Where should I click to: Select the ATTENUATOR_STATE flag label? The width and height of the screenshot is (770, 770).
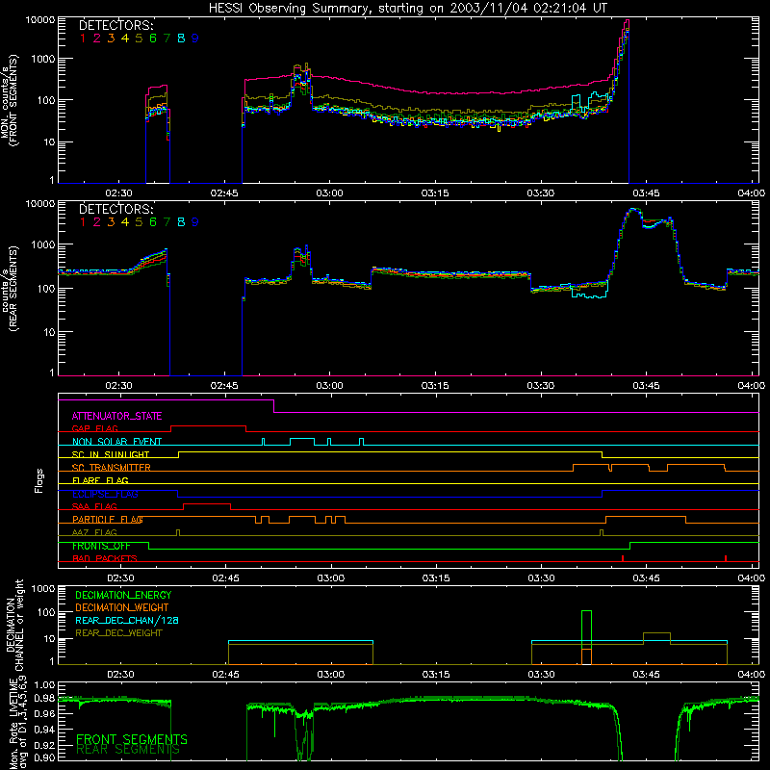116,416
